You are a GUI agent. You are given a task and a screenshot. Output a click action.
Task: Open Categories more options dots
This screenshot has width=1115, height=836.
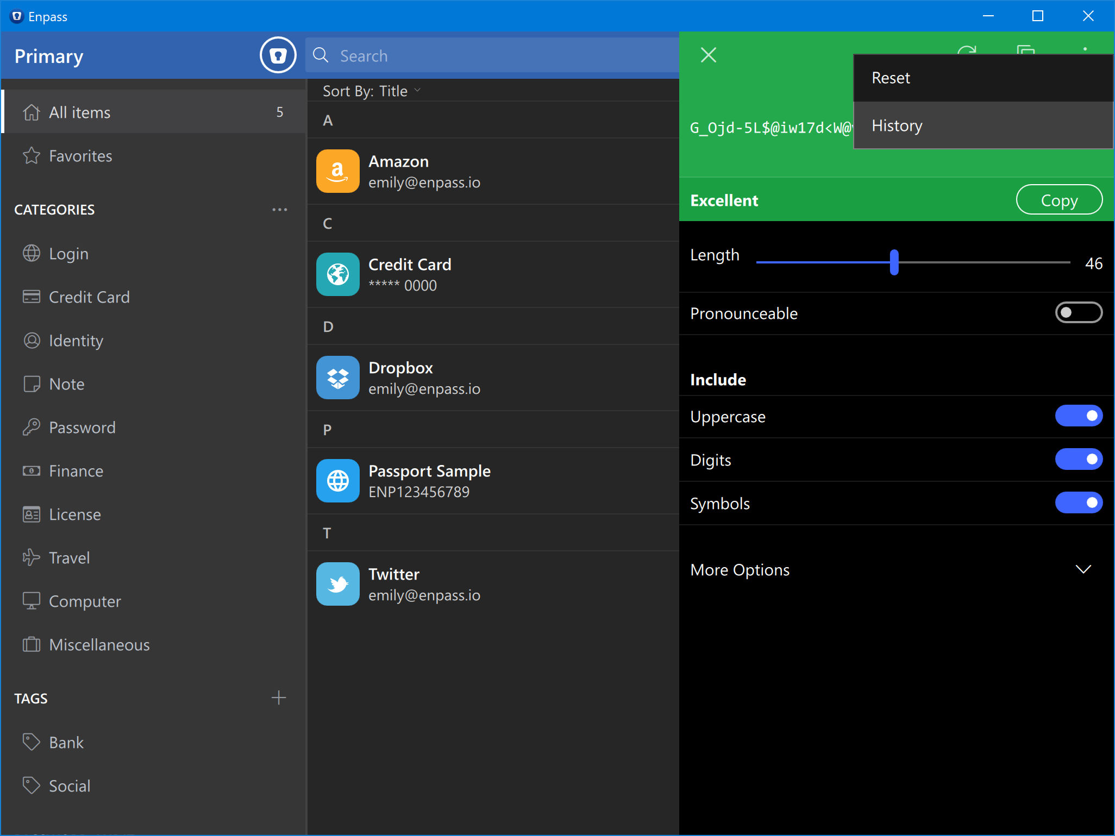(x=280, y=210)
